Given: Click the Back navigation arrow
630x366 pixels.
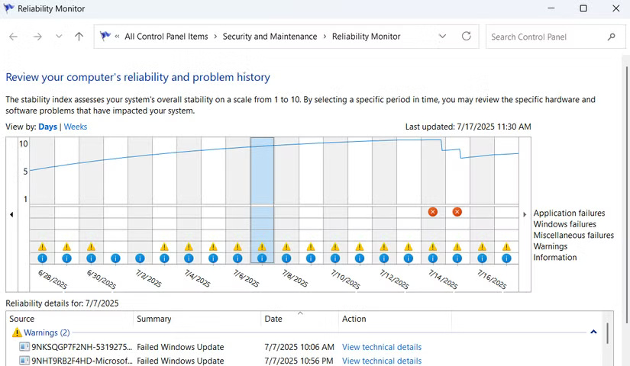Looking at the screenshot, I should 14,37.
